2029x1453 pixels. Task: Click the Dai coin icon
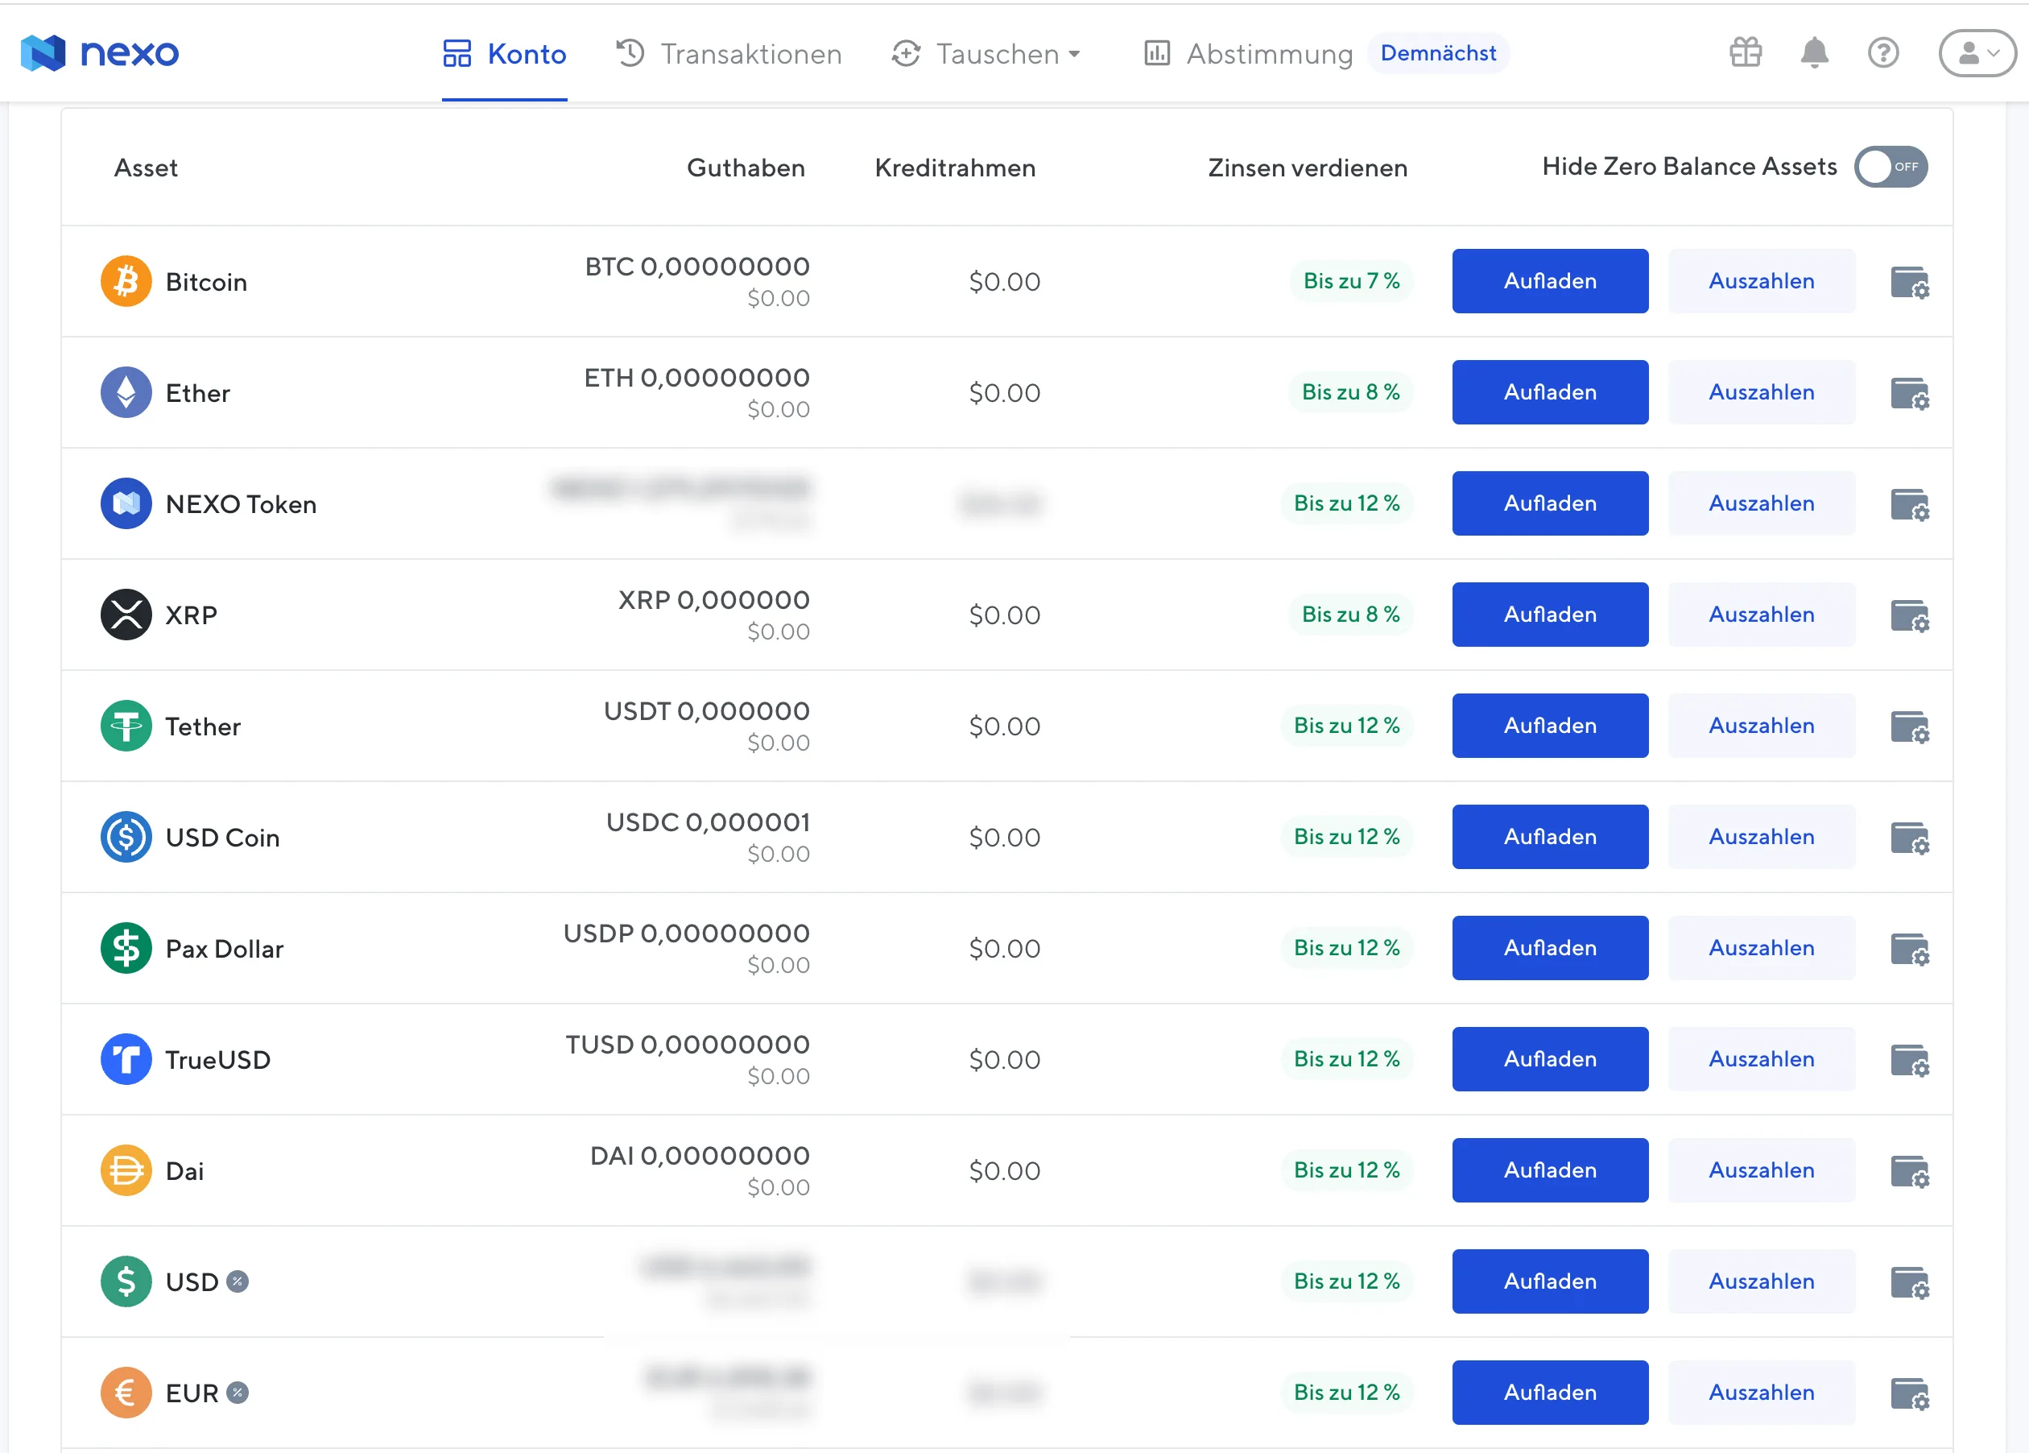pyautogui.click(x=126, y=1170)
